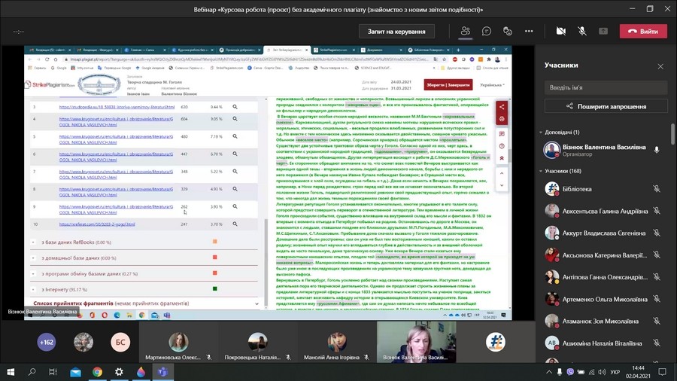Viewport: 677px width, 381px height.
Task: Open the participants panel icon in toolbar
Action: (465, 31)
